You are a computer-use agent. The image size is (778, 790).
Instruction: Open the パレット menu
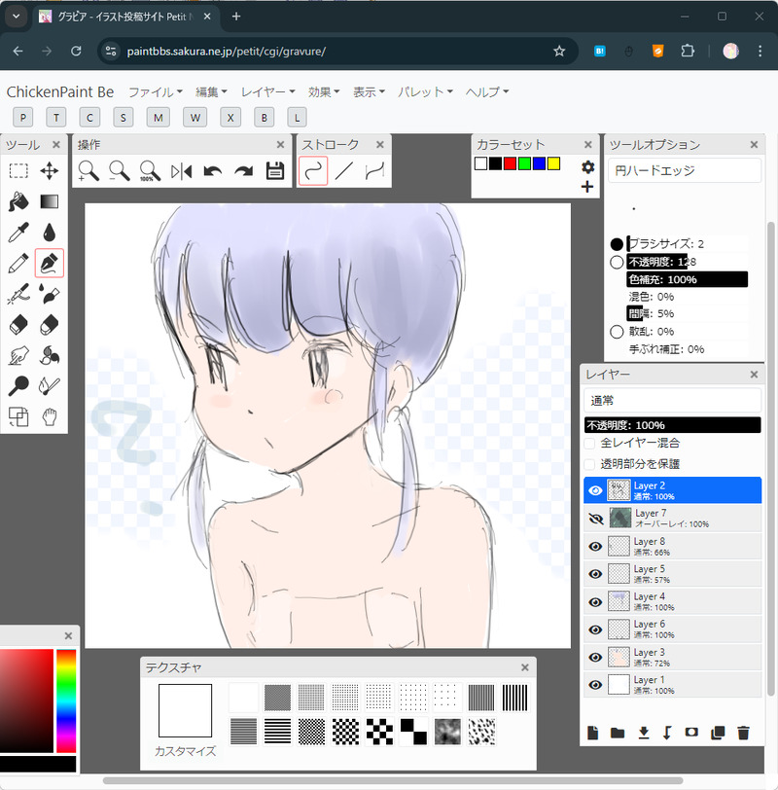click(425, 92)
